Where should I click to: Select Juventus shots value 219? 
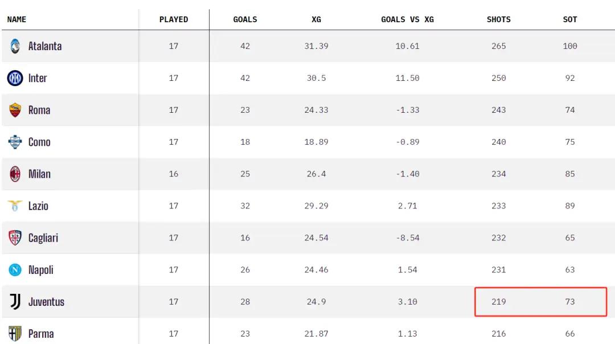coord(498,302)
